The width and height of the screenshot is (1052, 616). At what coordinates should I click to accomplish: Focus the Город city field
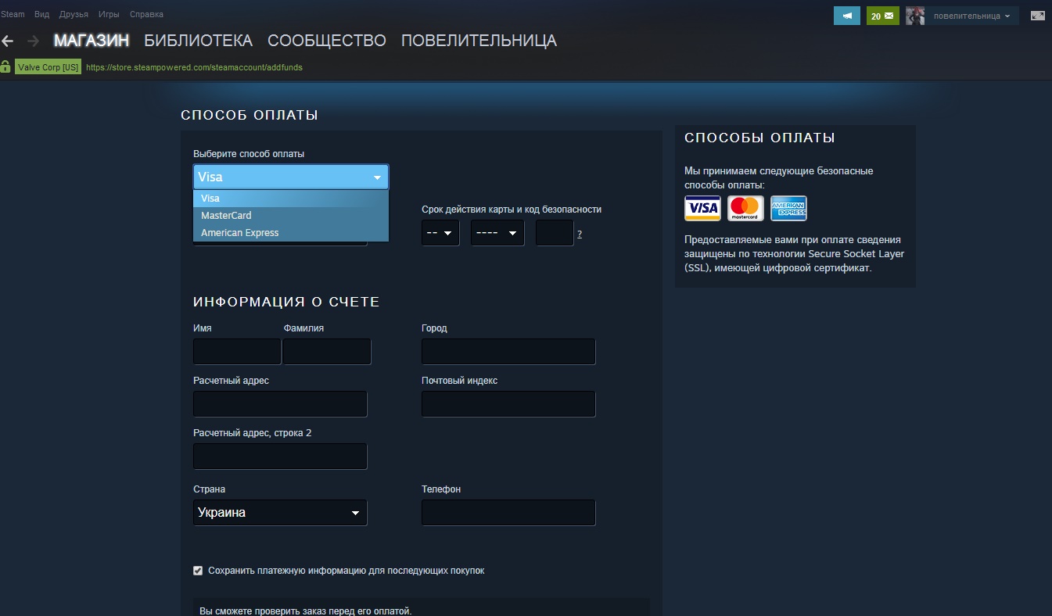pos(508,352)
